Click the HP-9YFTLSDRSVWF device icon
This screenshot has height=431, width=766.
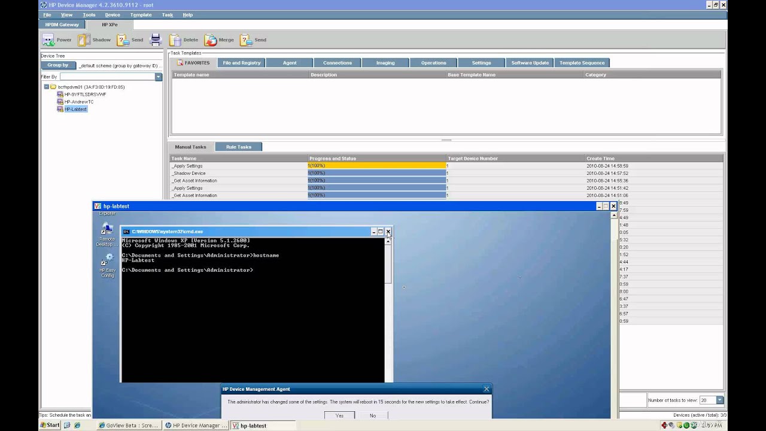[x=60, y=95]
